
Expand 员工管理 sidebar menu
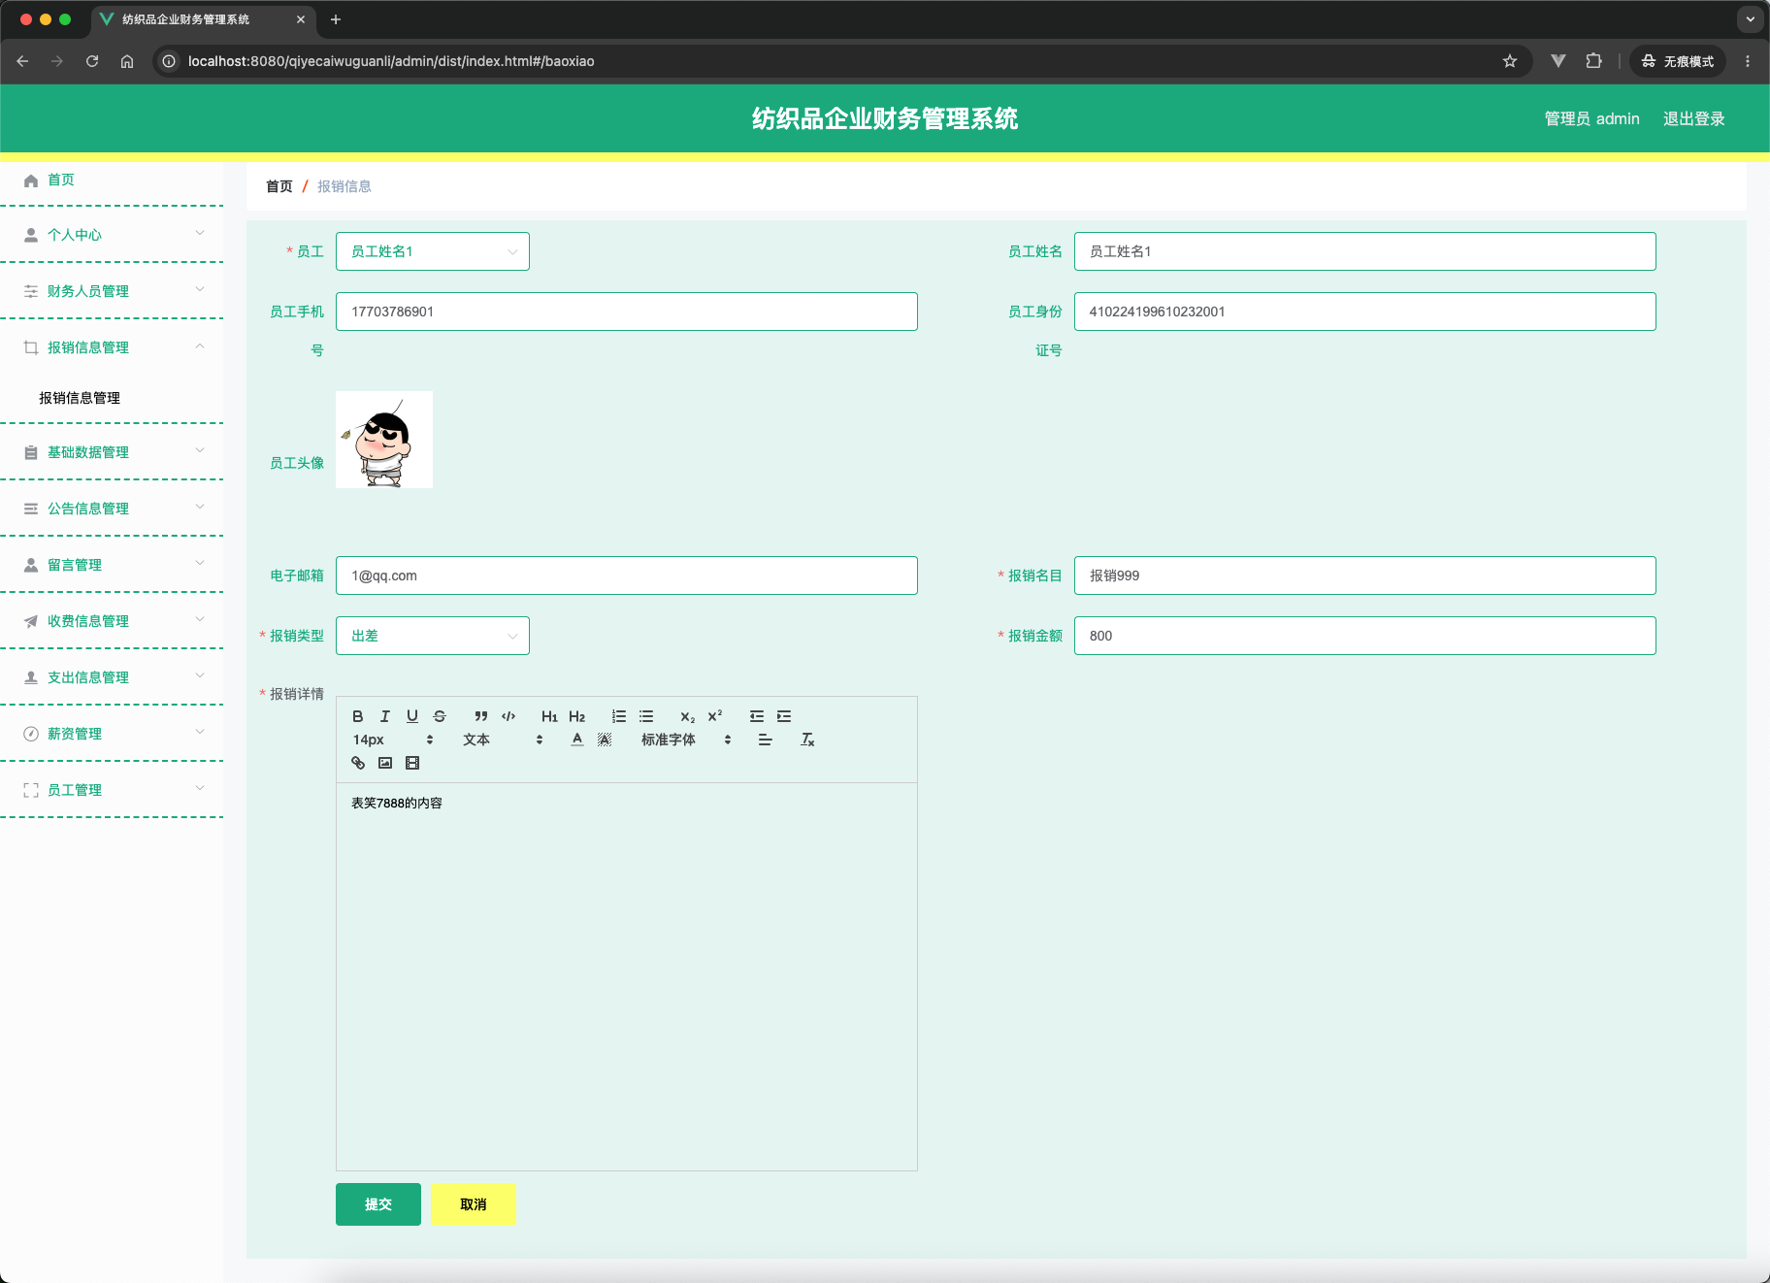[112, 790]
